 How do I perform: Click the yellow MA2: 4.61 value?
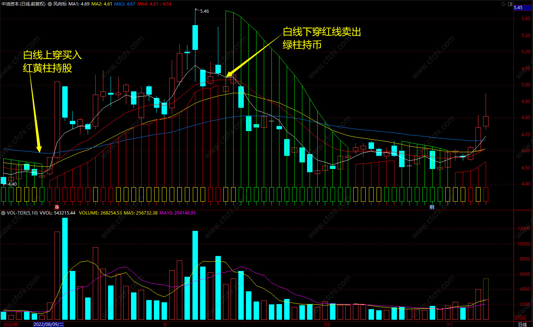[102, 4]
